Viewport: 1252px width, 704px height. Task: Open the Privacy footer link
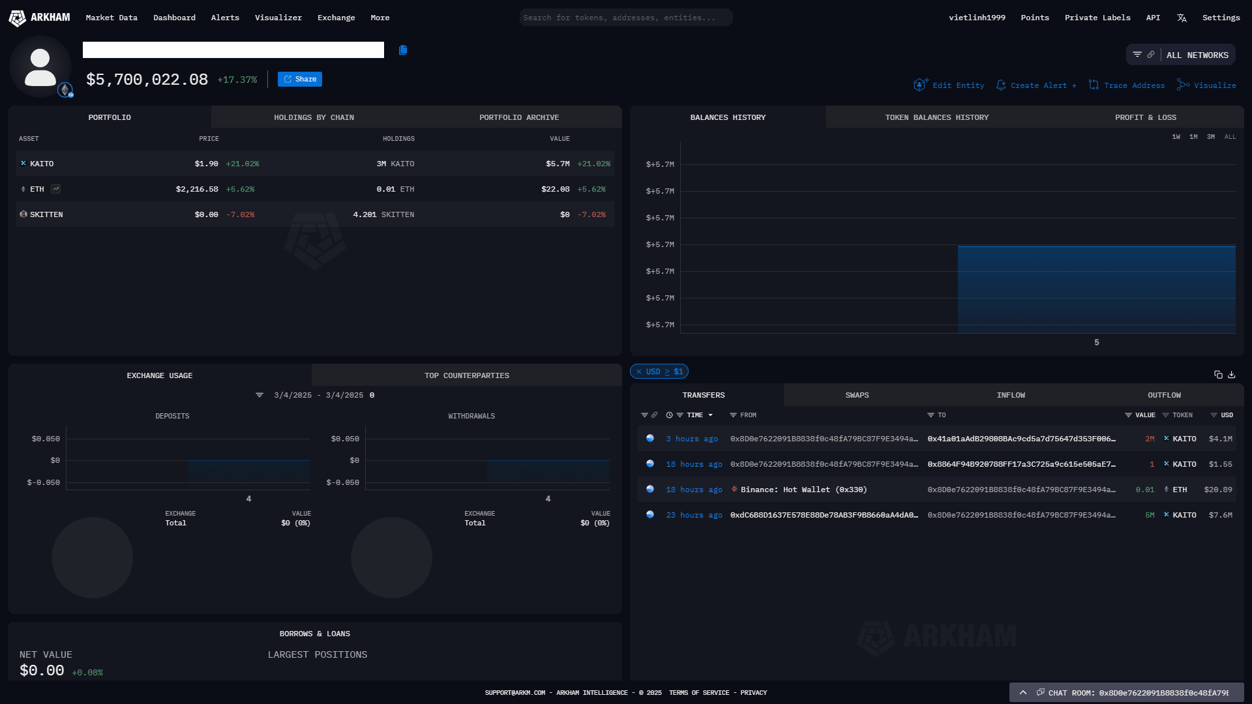754,693
